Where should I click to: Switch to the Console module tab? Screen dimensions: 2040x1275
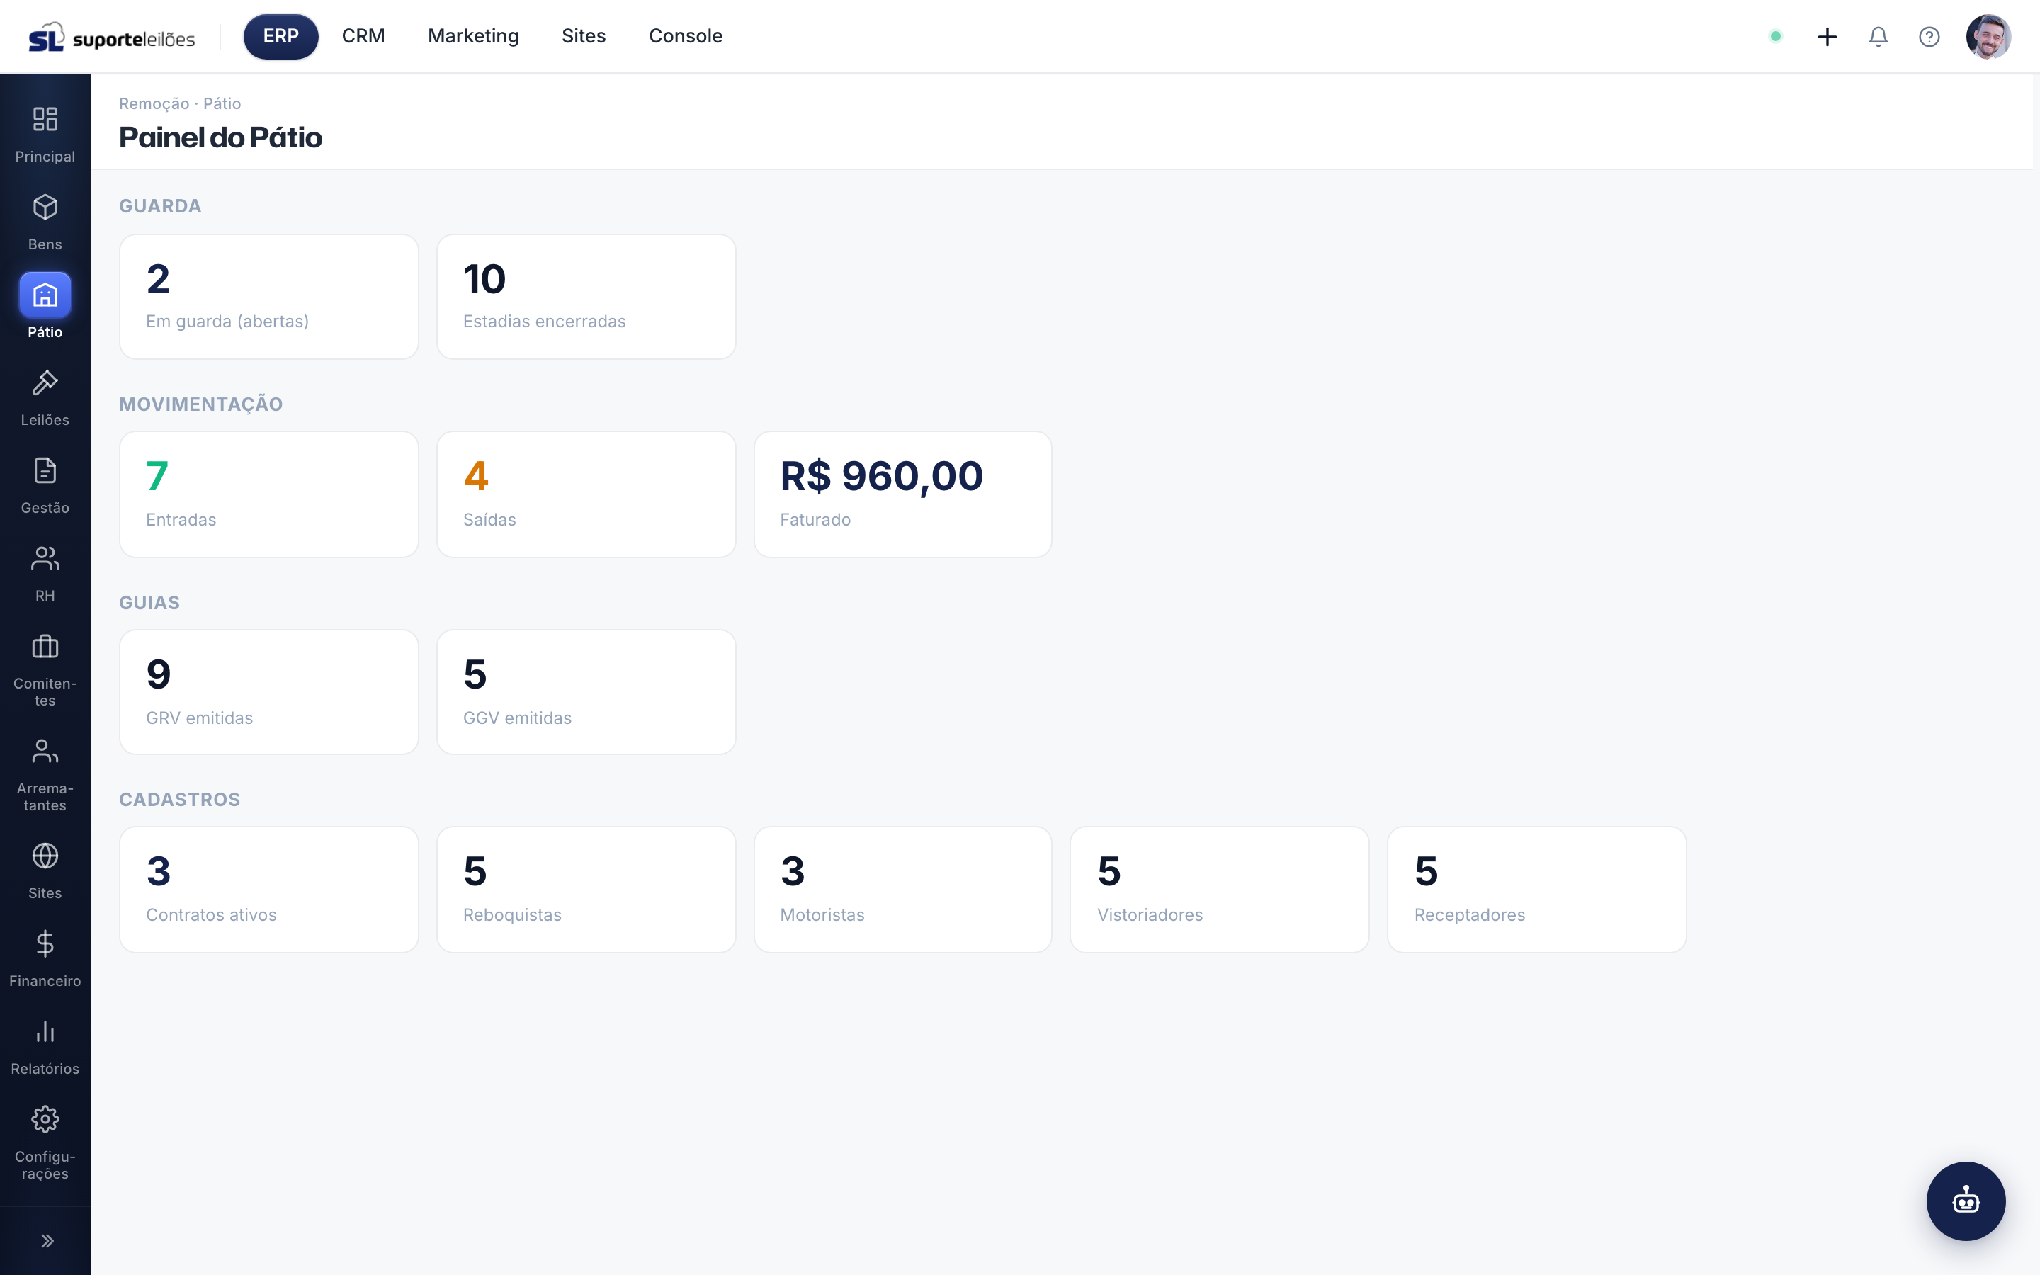click(x=686, y=36)
